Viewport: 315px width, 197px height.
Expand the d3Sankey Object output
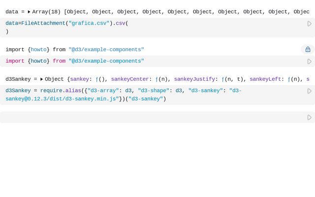coord(42,79)
